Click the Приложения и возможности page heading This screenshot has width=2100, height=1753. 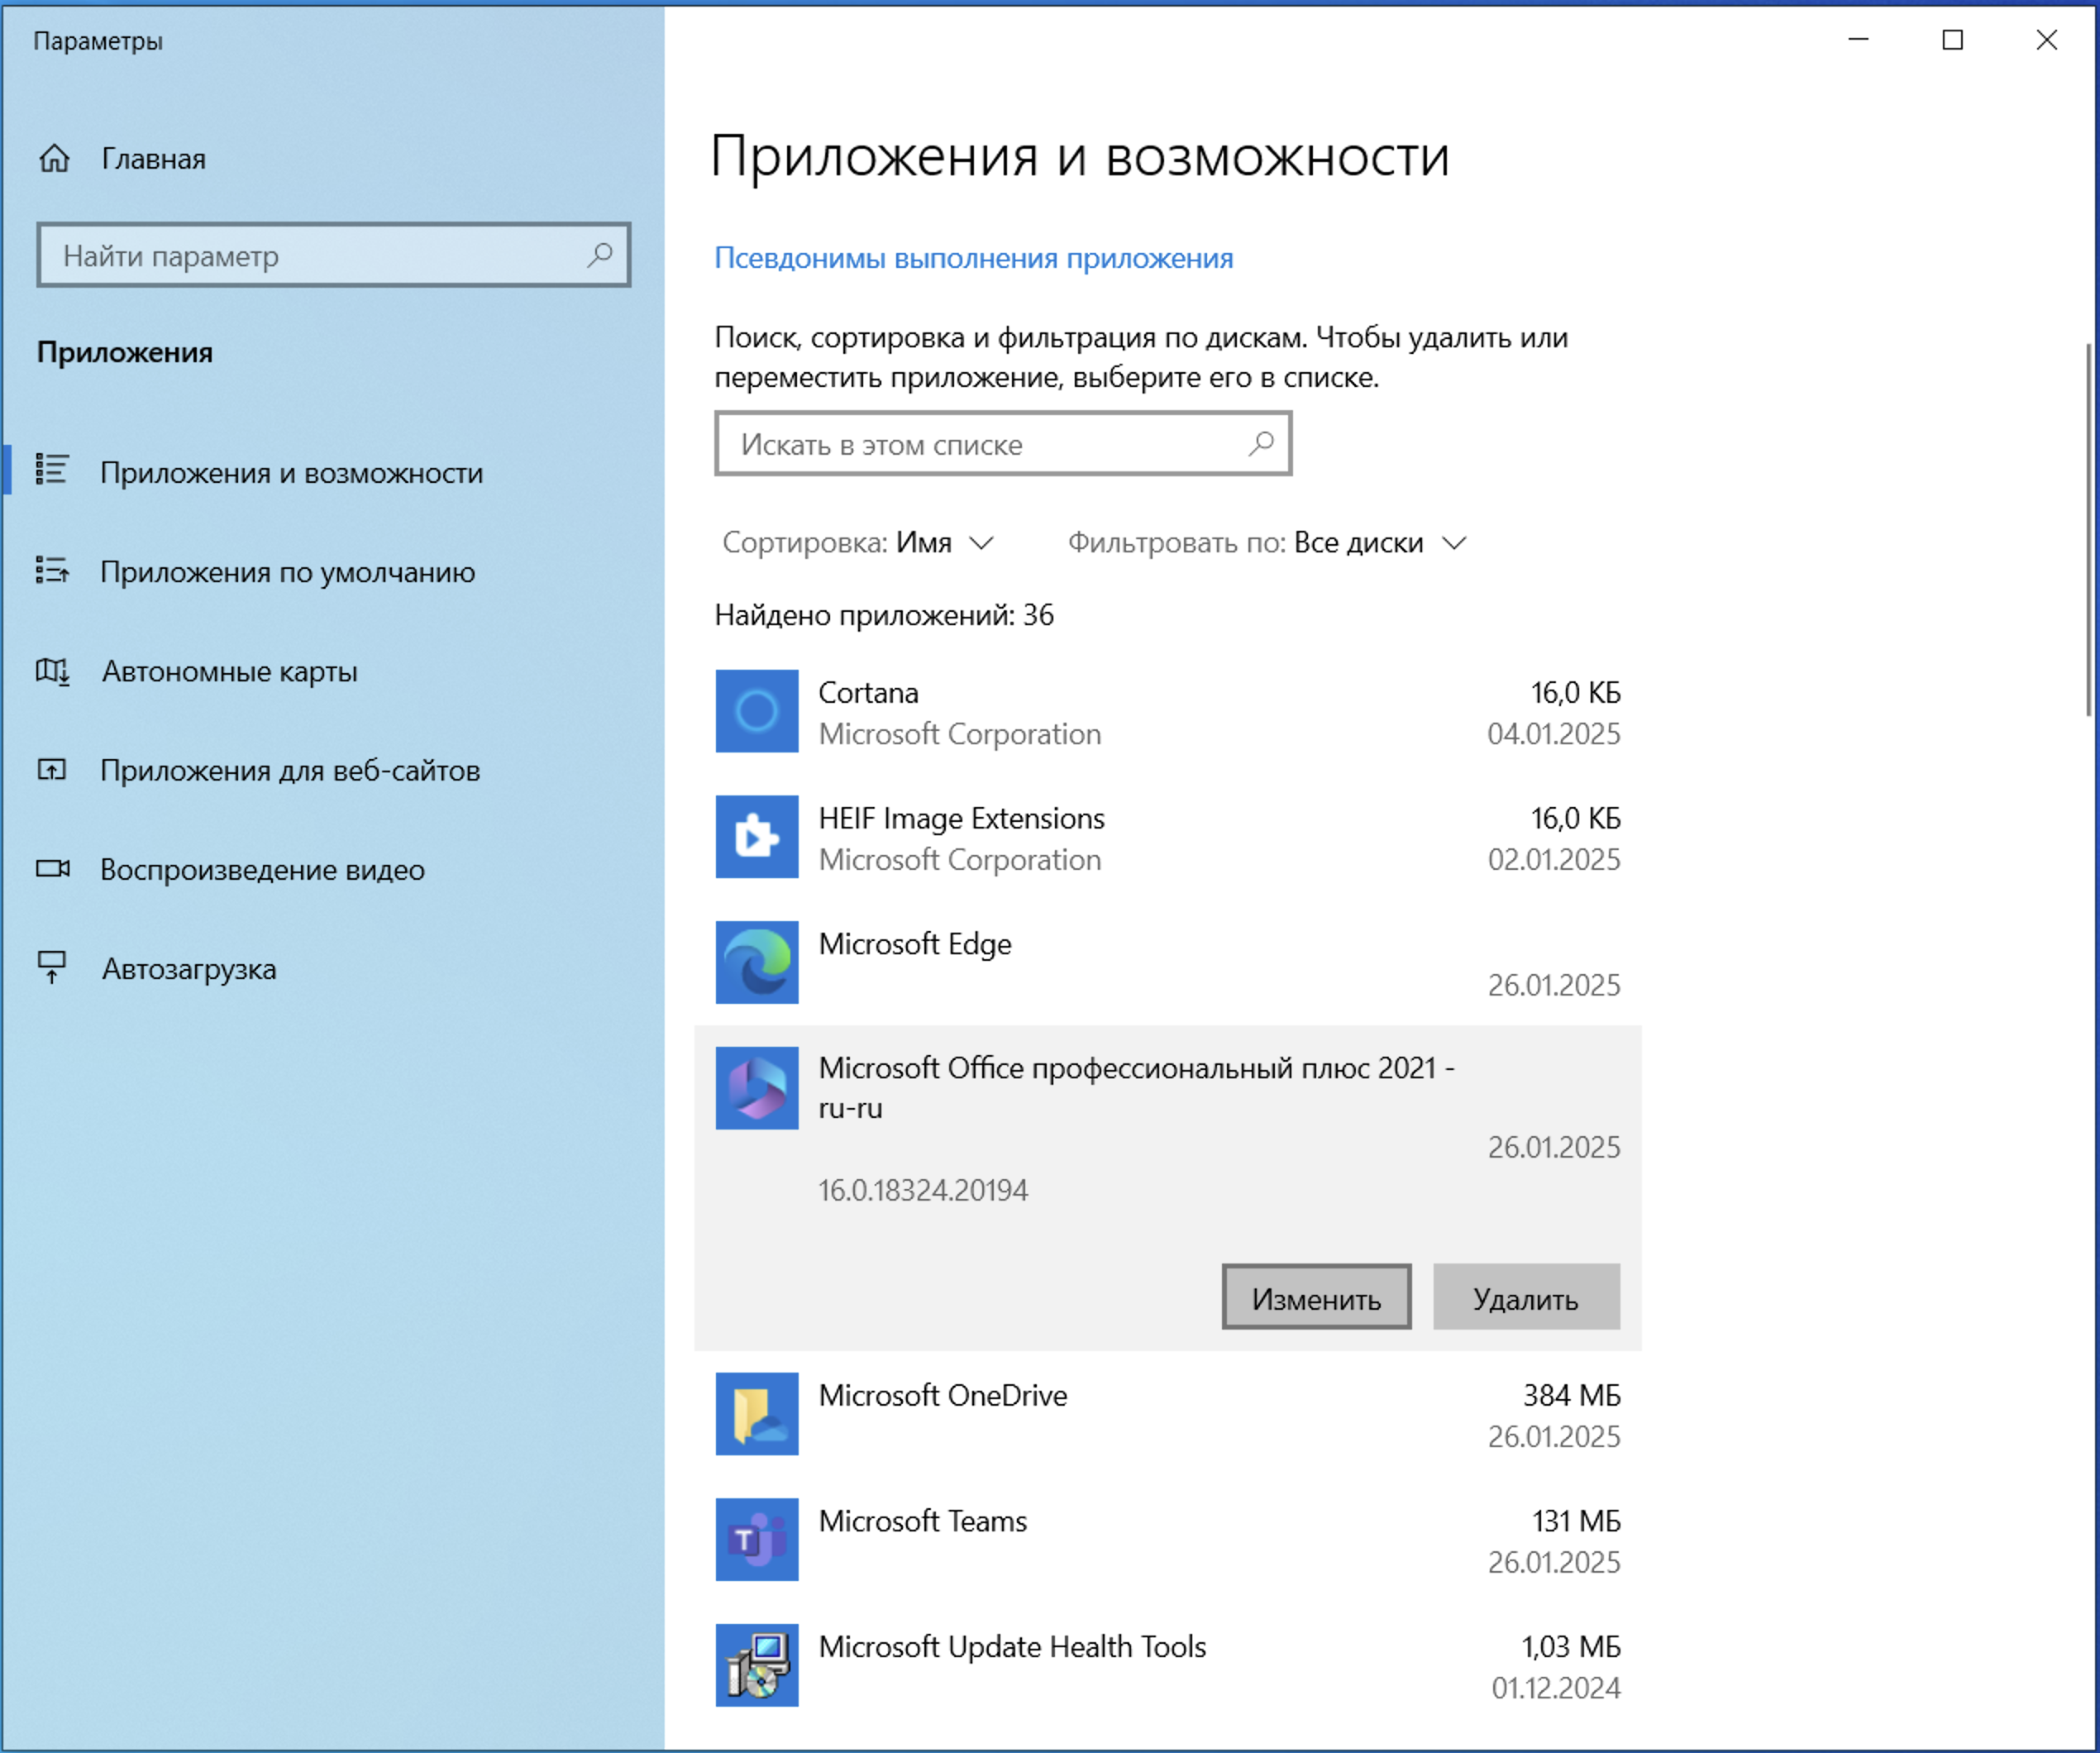(x=1080, y=156)
